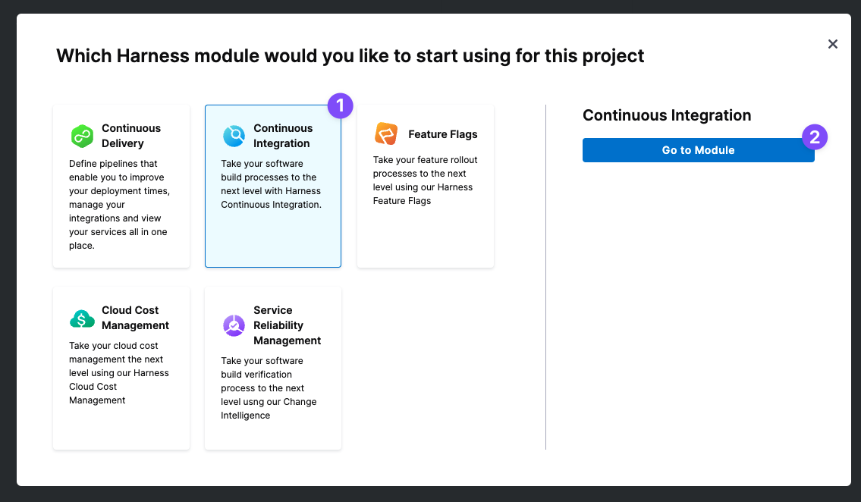Click the purple step 1 badge
Image resolution: width=861 pixels, height=502 pixels.
click(341, 105)
